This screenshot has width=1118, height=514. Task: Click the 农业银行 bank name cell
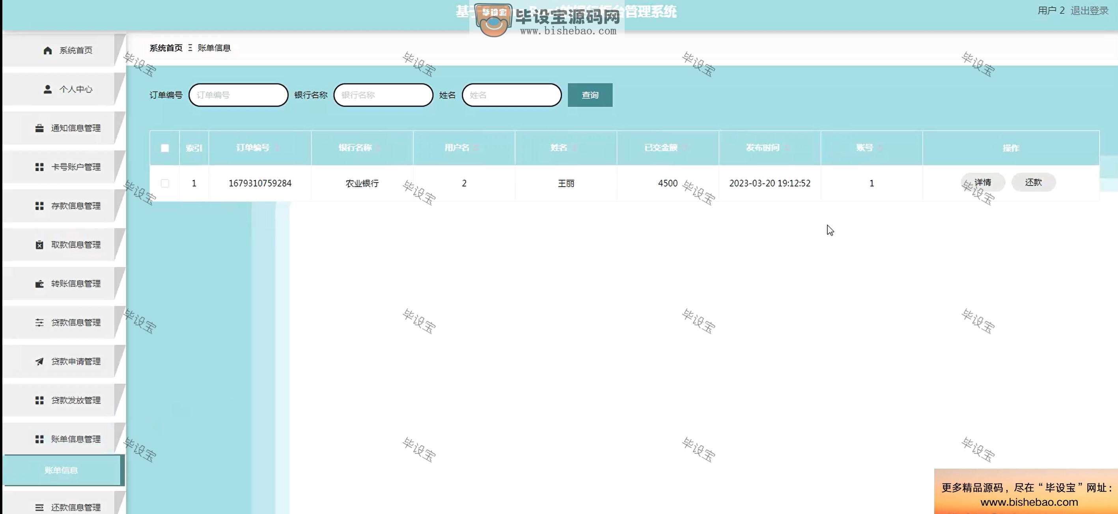(362, 183)
